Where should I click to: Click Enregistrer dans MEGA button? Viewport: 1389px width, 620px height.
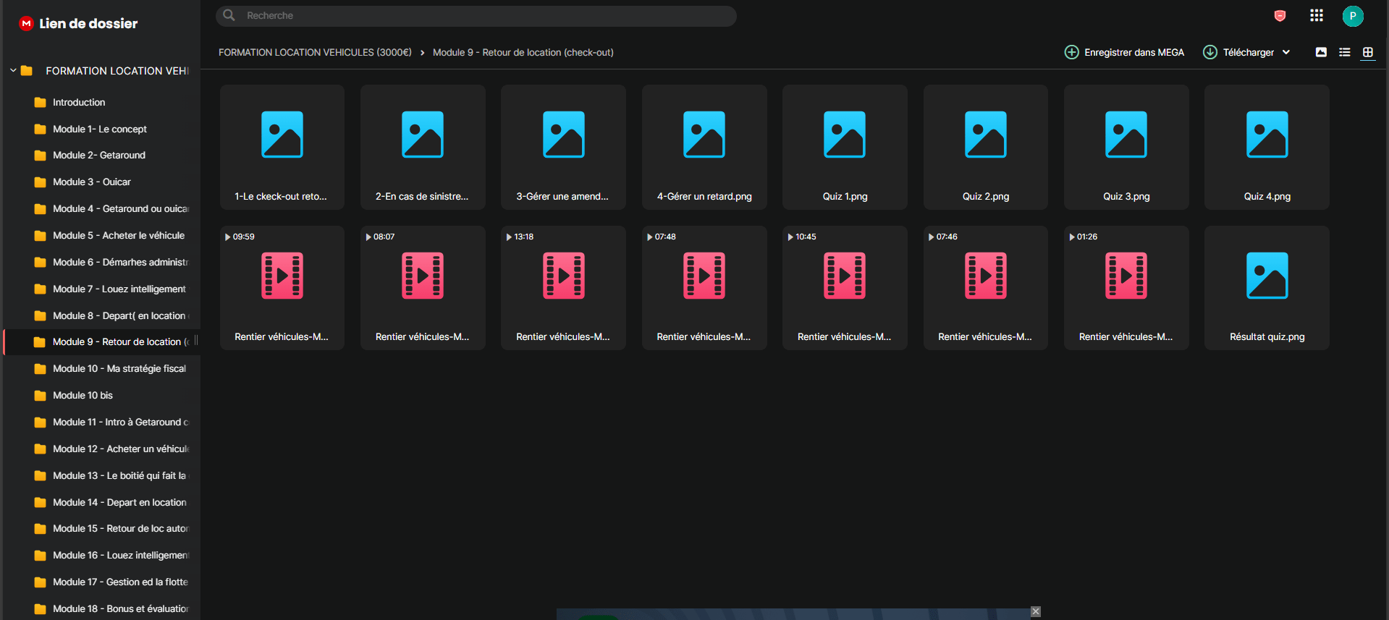point(1124,52)
